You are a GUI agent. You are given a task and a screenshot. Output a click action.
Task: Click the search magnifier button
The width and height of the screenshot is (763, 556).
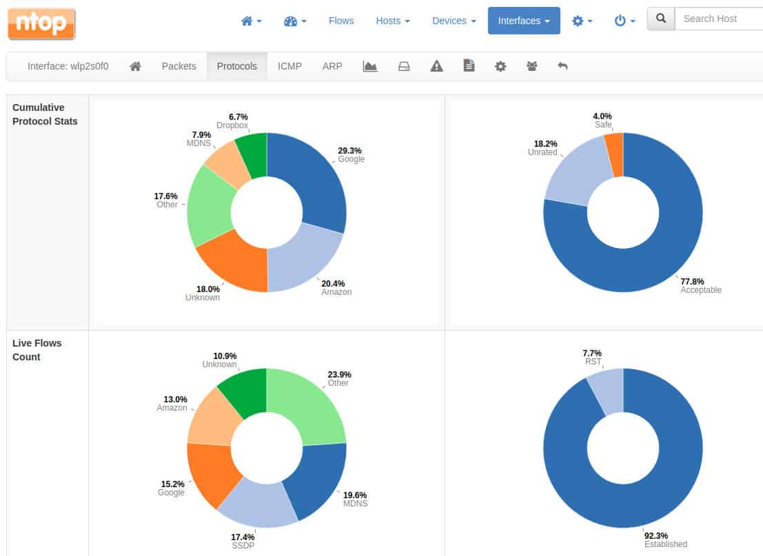tap(661, 19)
